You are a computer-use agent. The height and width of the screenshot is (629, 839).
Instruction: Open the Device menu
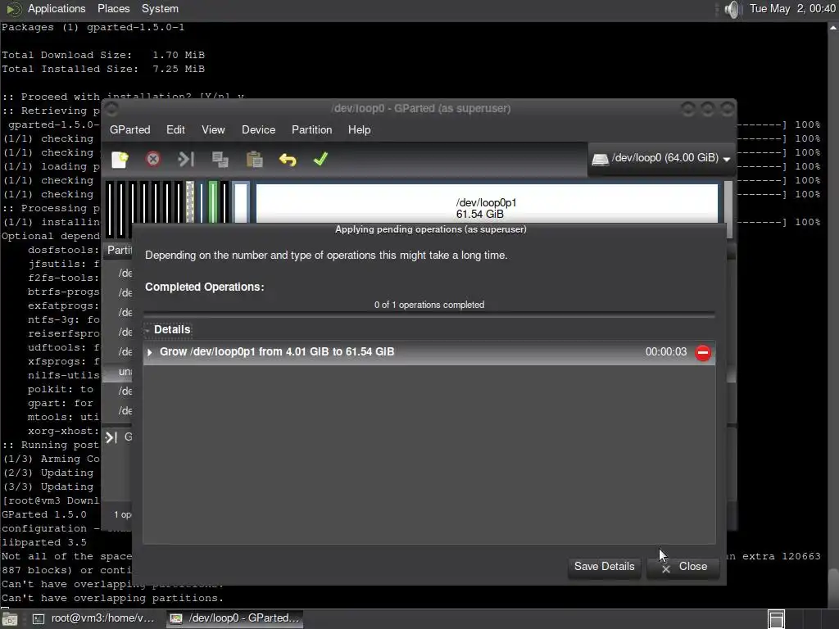coord(258,130)
